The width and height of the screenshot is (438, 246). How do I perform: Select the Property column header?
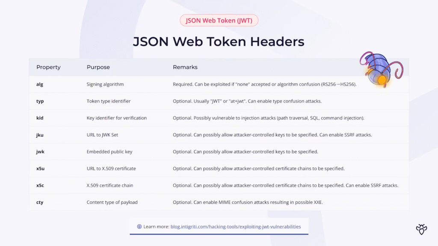[x=48, y=67]
